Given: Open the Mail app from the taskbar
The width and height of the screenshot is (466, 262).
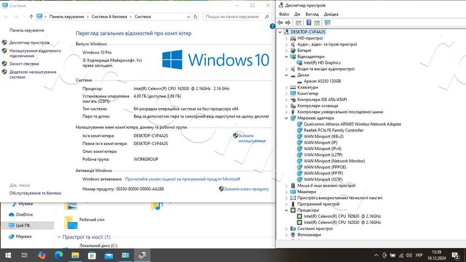Looking at the screenshot, I should pyautogui.click(x=109, y=255).
